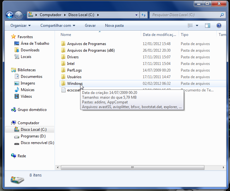Click Nova pasta button
The image size is (230, 191).
114,26
